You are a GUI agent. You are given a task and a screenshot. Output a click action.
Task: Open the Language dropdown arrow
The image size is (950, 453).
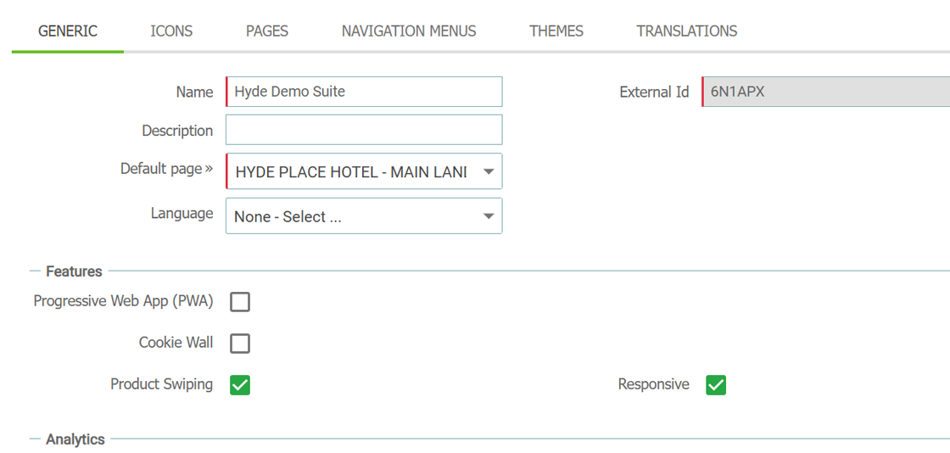[489, 216]
